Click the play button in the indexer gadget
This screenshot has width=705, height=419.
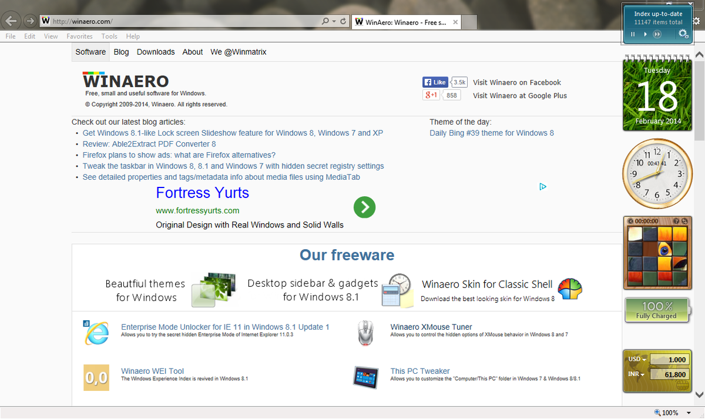coord(645,34)
